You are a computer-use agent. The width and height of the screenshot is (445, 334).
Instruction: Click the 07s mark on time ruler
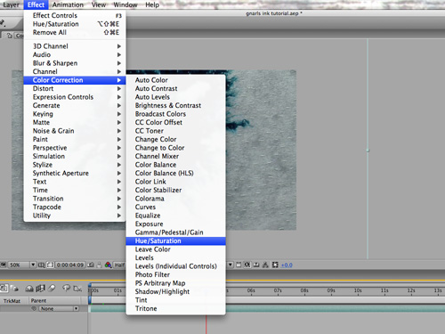pyautogui.click(x=278, y=290)
